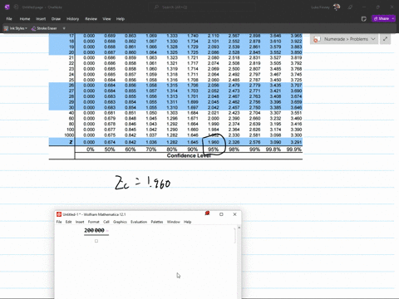
Task: Open the Mathematica File menu
Action: (x=59, y=222)
